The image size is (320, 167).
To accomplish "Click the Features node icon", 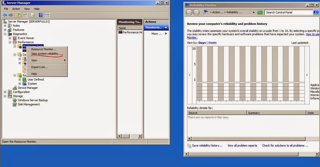I will pyautogui.click(x=10, y=30).
